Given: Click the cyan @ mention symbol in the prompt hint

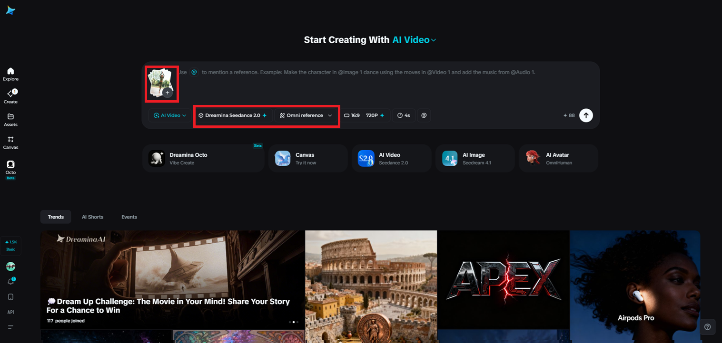Looking at the screenshot, I should click(194, 72).
